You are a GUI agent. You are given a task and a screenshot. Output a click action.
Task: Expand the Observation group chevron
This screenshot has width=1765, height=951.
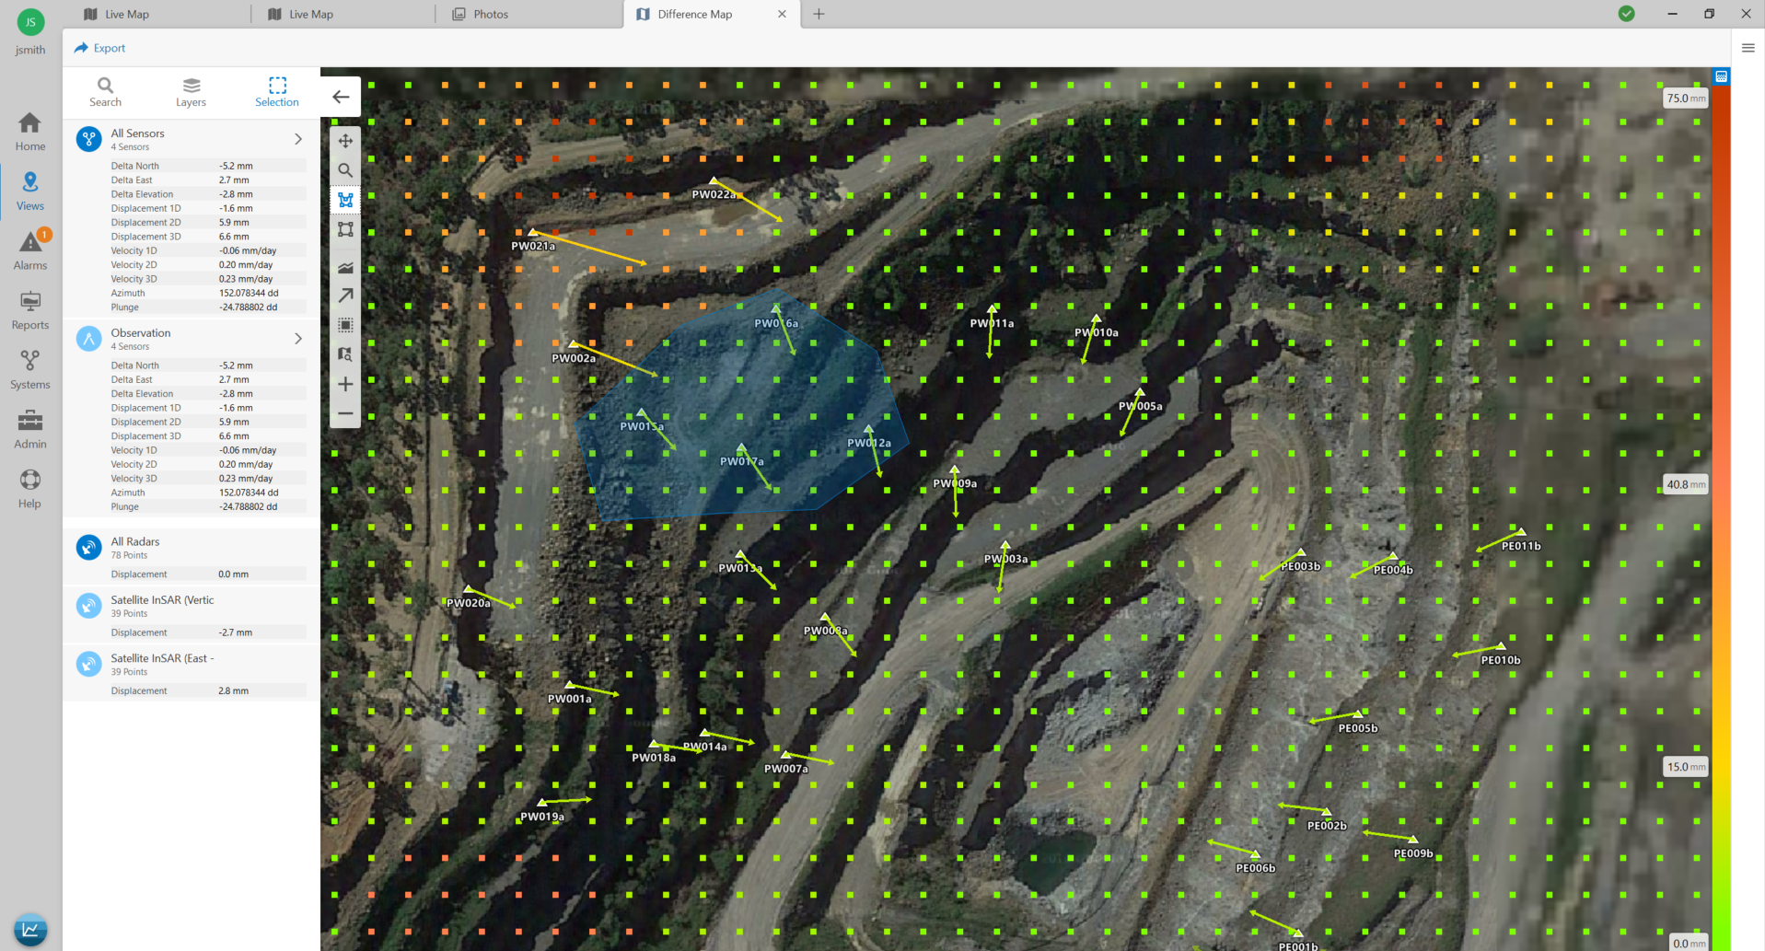pyautogui.click(x=298, y=339)
